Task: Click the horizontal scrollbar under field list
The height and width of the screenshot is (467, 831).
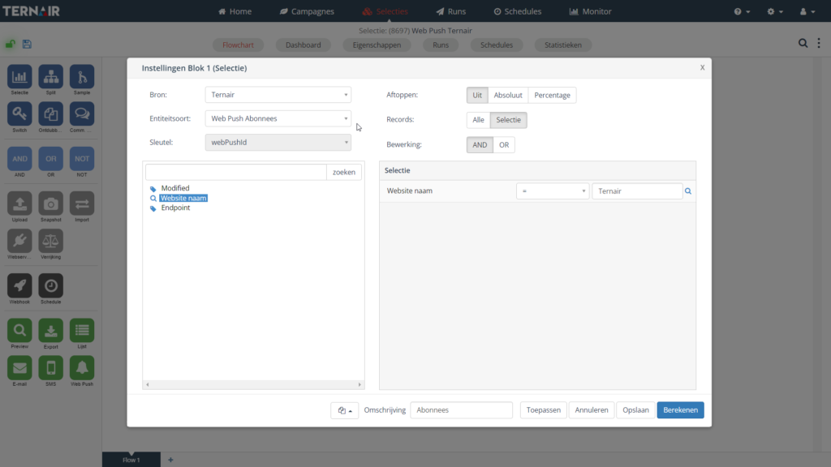Action: pyautogui.click(x=253, y=385)
